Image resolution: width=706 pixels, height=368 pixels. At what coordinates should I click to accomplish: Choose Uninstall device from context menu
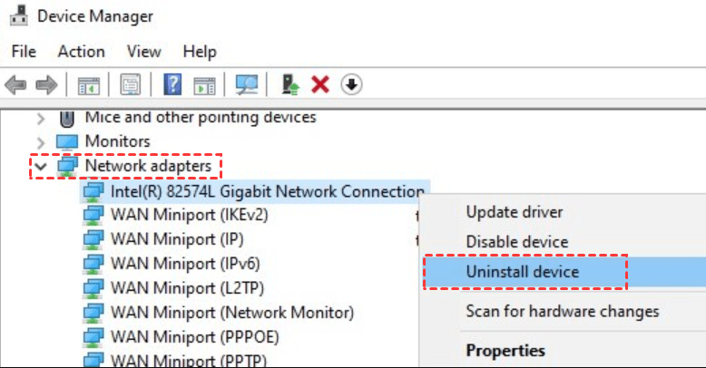522,271
